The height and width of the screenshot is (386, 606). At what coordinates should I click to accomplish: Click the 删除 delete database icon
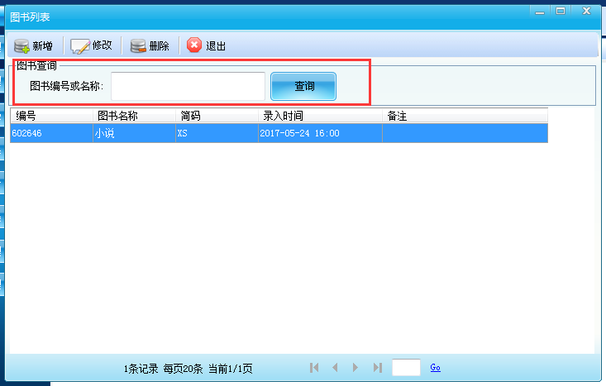(138, 46)
